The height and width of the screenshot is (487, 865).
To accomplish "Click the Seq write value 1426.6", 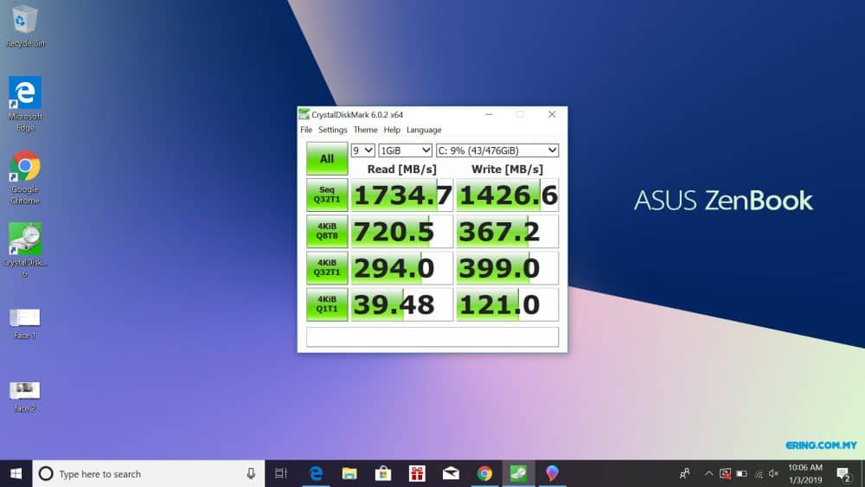I will pyautogui.click(x=507, y=195).
